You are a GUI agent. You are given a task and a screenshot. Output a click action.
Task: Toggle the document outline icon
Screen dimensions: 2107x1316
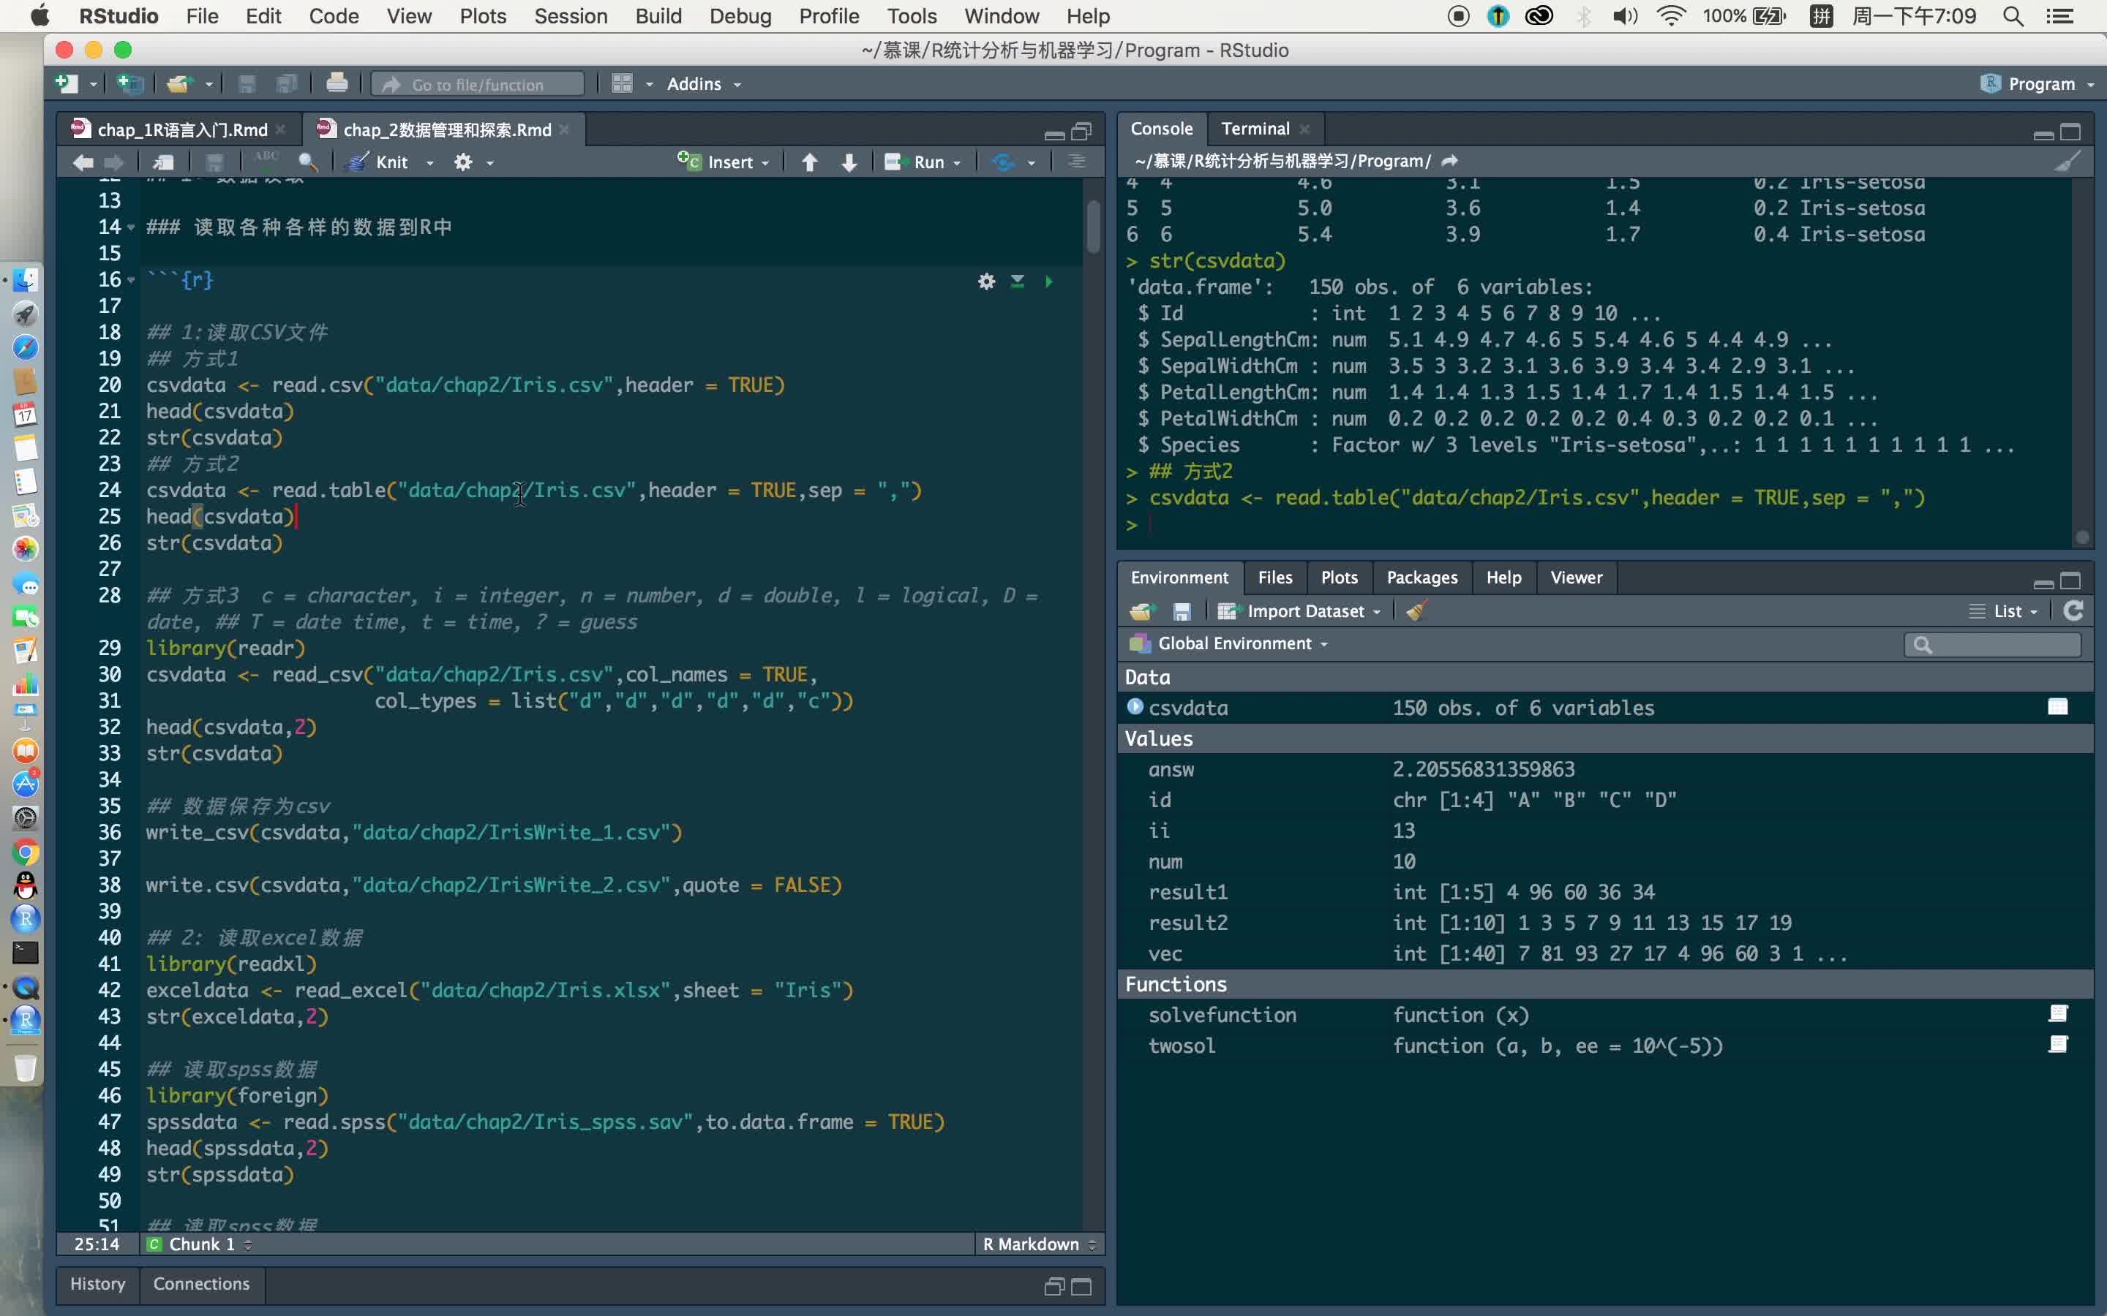coord(1077,162)
